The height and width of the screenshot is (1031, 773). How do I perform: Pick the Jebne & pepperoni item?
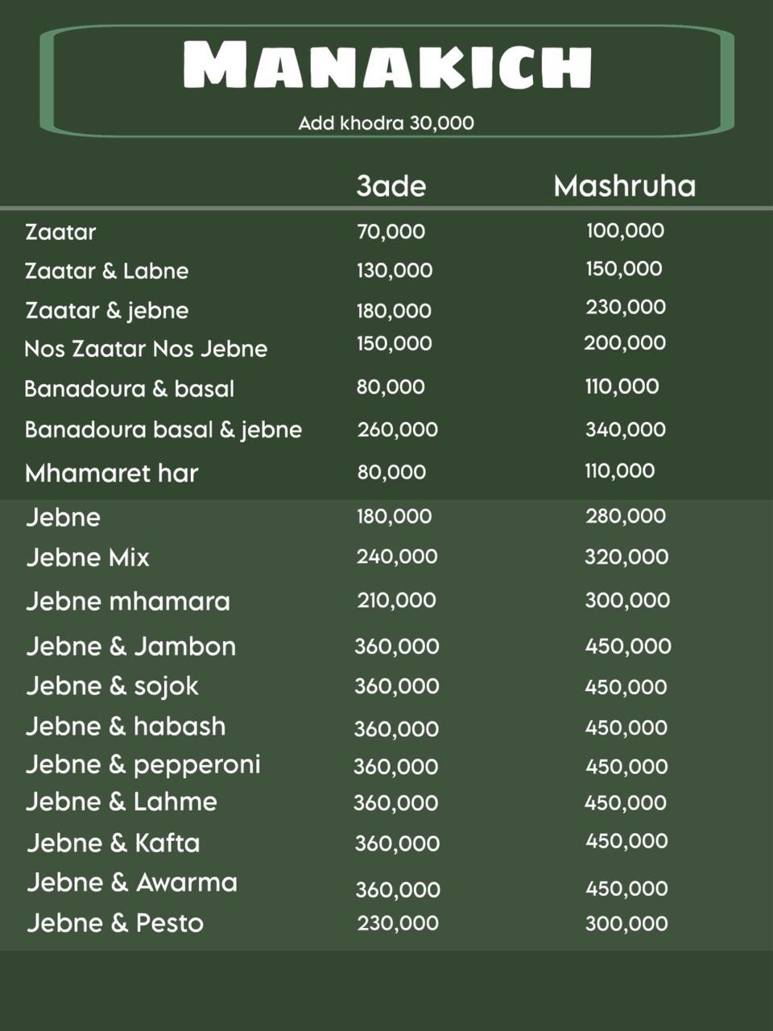coord(143,764)
